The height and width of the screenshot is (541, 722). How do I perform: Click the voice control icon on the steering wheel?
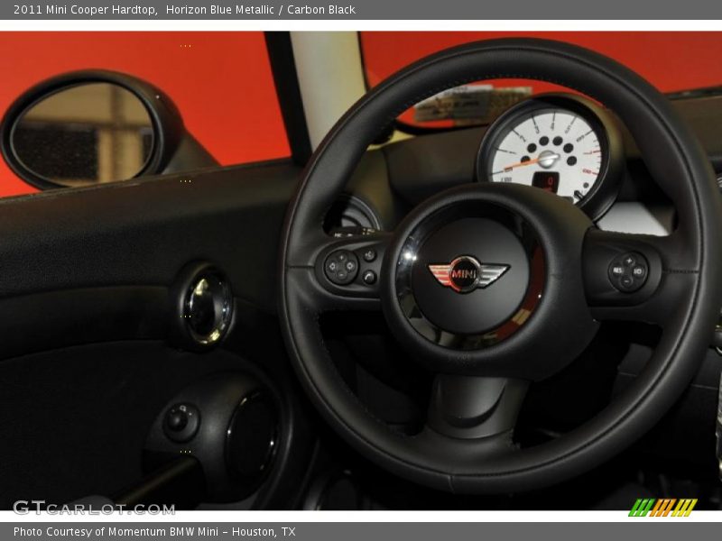pos(369,253)
